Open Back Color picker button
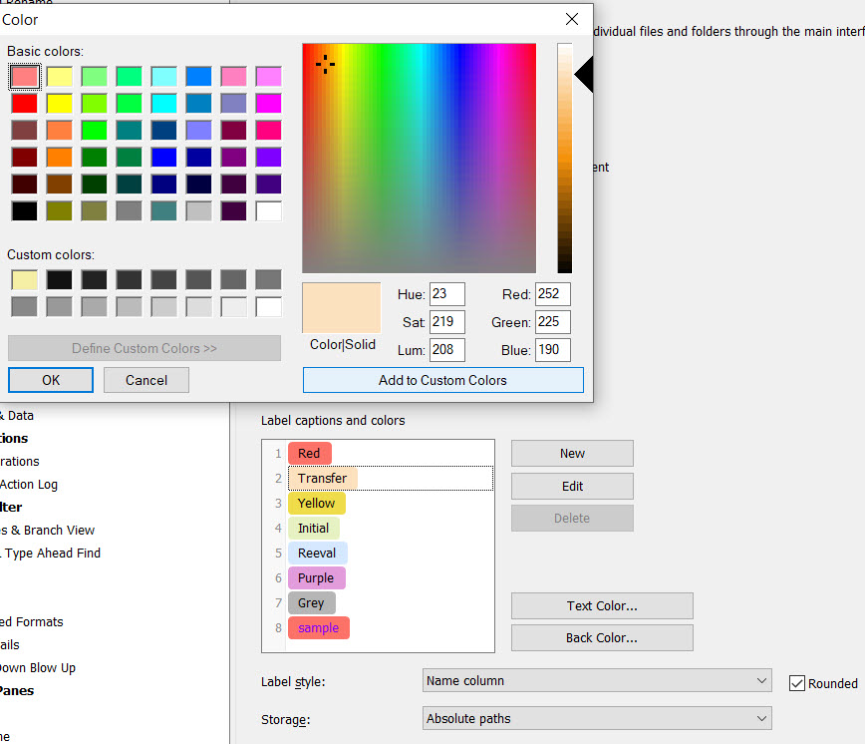Image resolution: width=865 pixels, height=744 pixels. click(x=602, y=637)
